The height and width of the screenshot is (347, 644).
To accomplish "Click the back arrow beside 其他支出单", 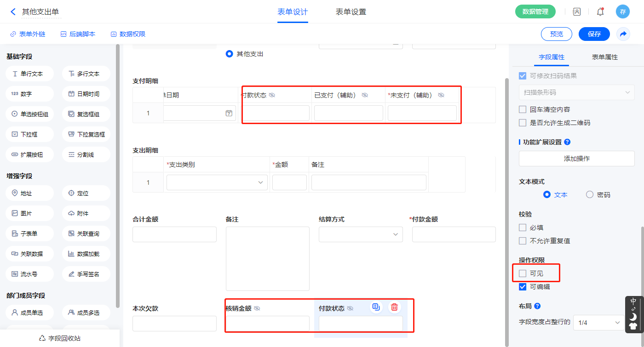I will click(13, 12).
